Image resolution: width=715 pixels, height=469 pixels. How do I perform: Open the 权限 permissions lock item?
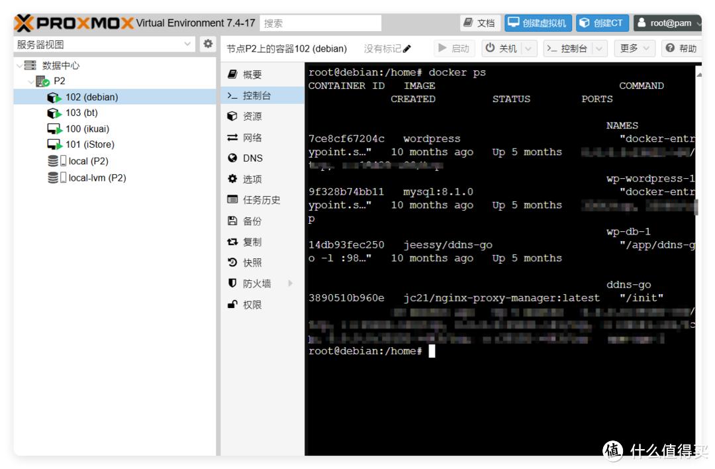pyautogui.click(x=252, y=305)
